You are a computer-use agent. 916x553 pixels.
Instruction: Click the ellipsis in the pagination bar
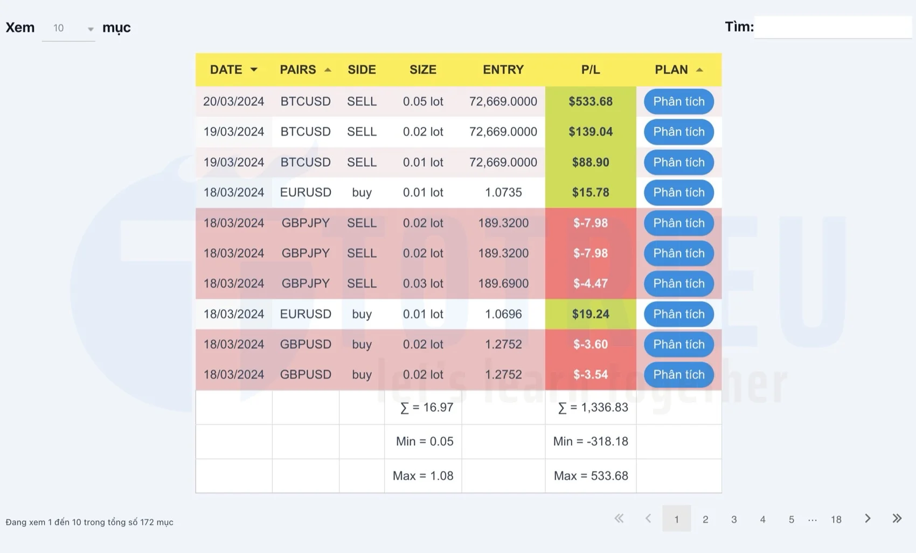pyautogui.click(x=813, y=520)
